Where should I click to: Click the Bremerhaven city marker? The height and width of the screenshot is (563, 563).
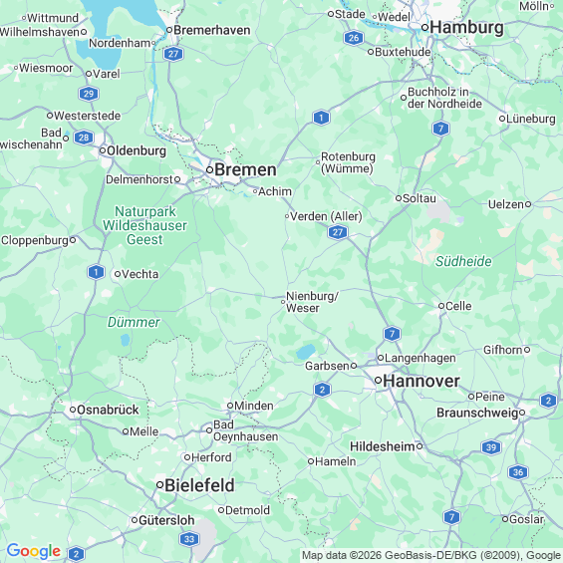169,30
